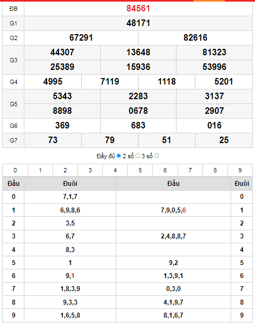Choose digit 5 in the filter row

pos(140,170)
